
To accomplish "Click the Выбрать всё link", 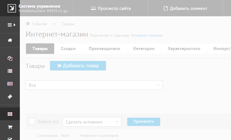I will tap(48, 122).
